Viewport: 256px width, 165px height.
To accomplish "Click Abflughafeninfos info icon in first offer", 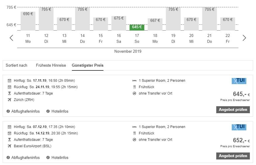I will pyautogui.click(x=8, y=111).
